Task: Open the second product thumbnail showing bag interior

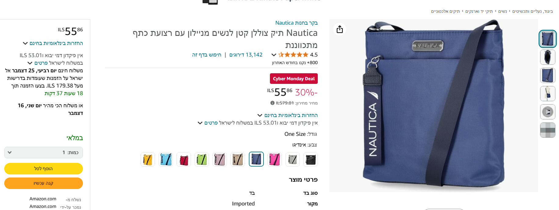Action: coord(547,57)
